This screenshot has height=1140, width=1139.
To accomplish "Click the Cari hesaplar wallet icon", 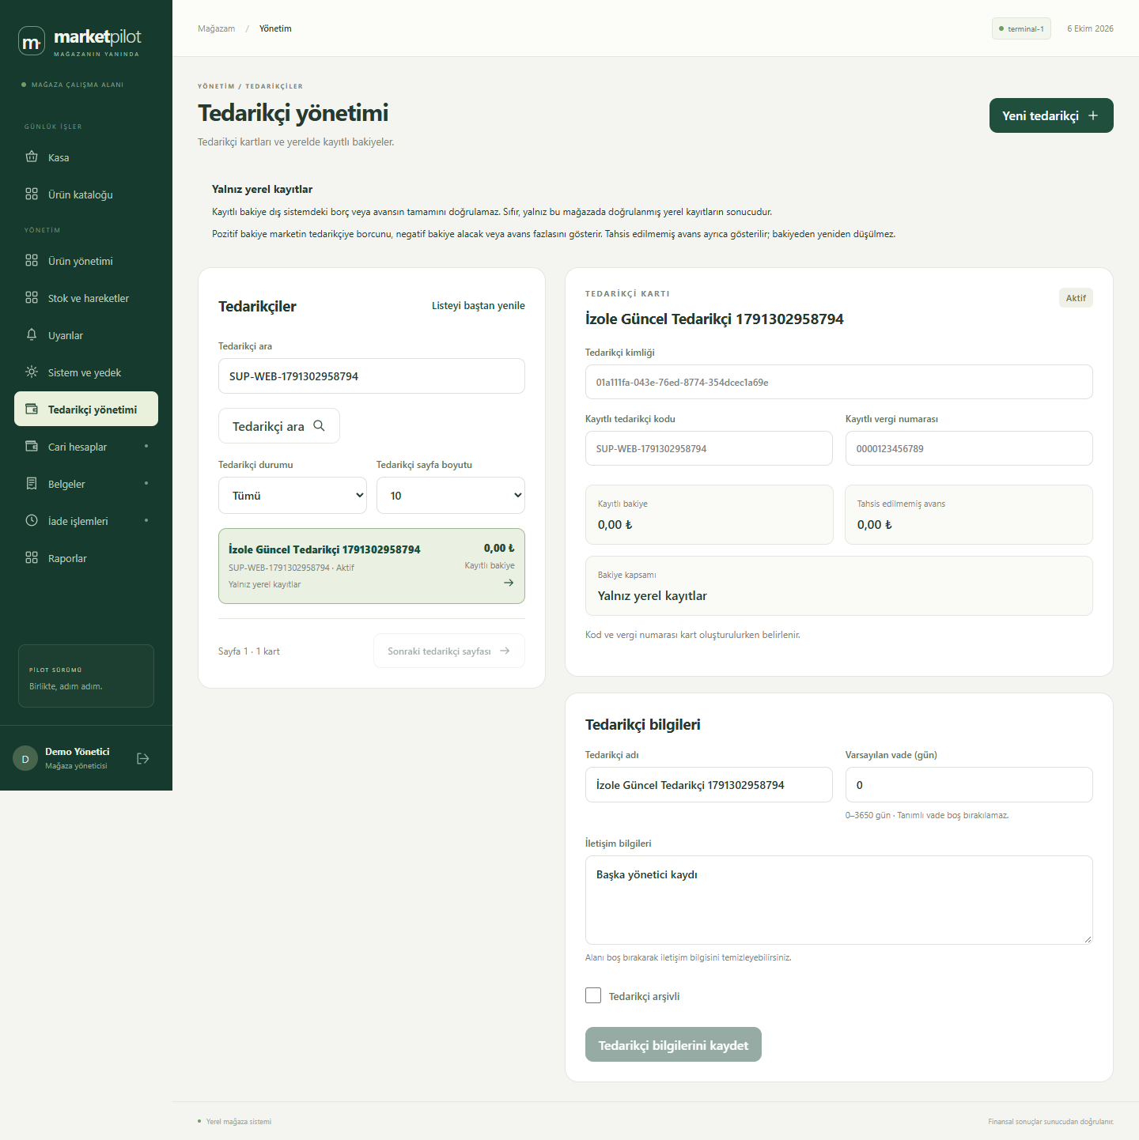I will pos(32,446).
